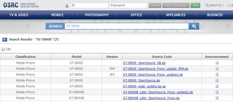Open the TV & VIDEO menu

coord(19,15)
